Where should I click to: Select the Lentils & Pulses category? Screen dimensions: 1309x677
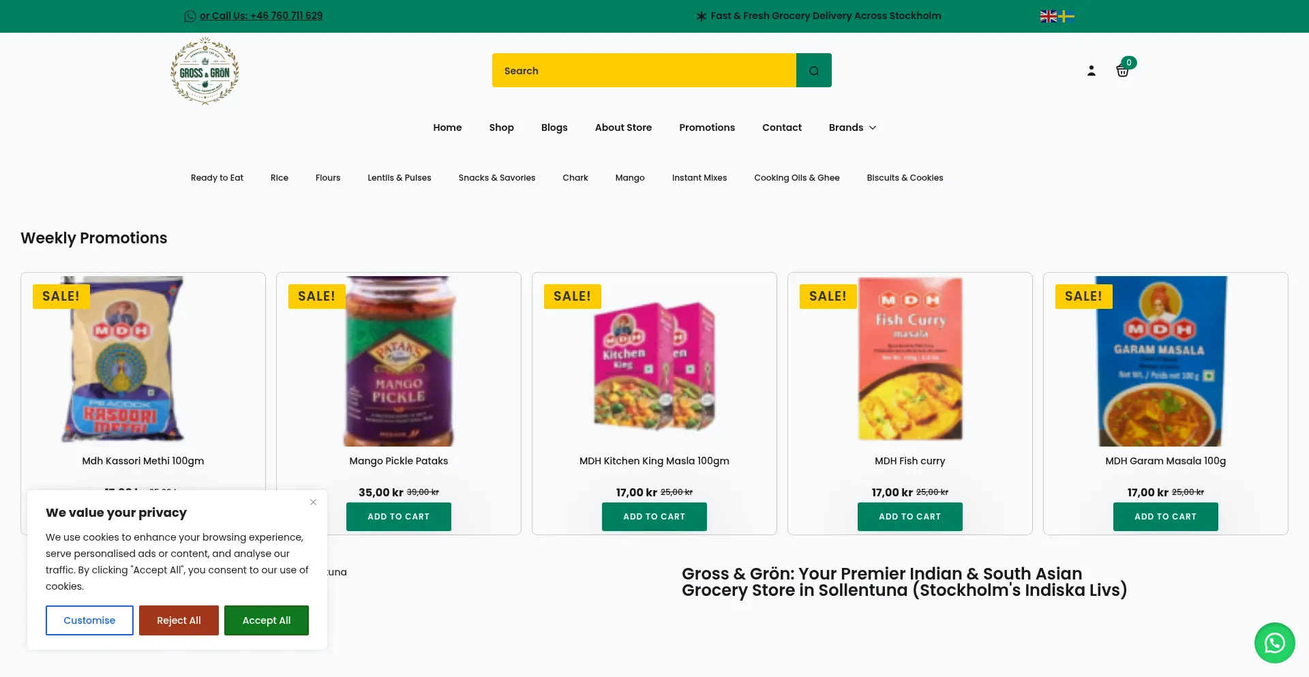[400, 178]
